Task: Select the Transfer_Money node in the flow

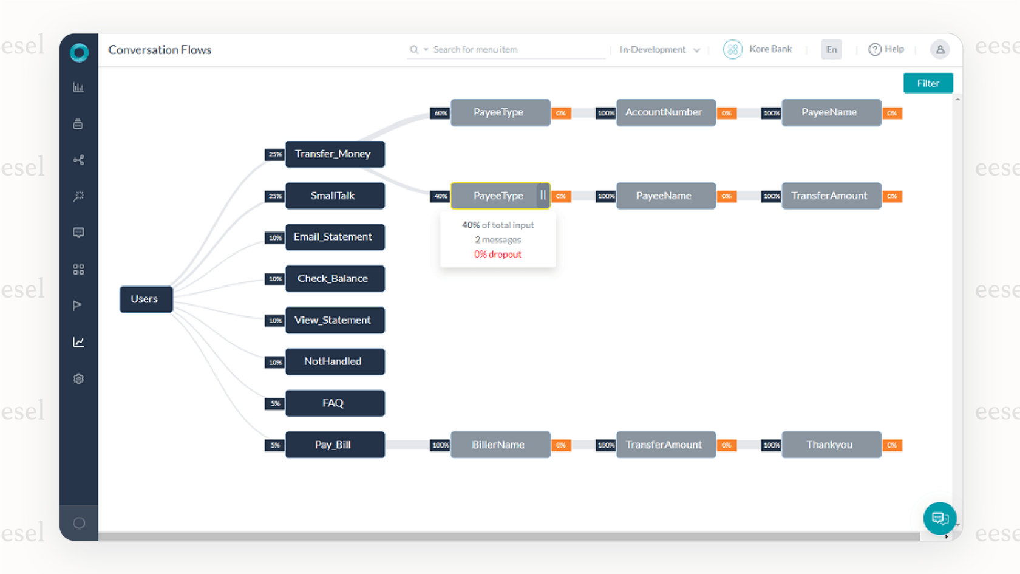Action: pos(335,154)
